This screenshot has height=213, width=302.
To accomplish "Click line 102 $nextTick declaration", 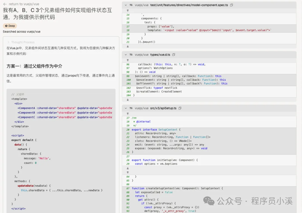I will (x=157, y=88).
